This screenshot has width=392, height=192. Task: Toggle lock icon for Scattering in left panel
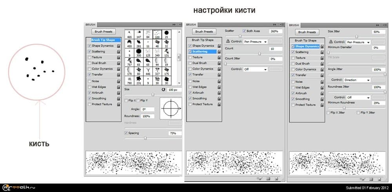click(x=118, y=52)
